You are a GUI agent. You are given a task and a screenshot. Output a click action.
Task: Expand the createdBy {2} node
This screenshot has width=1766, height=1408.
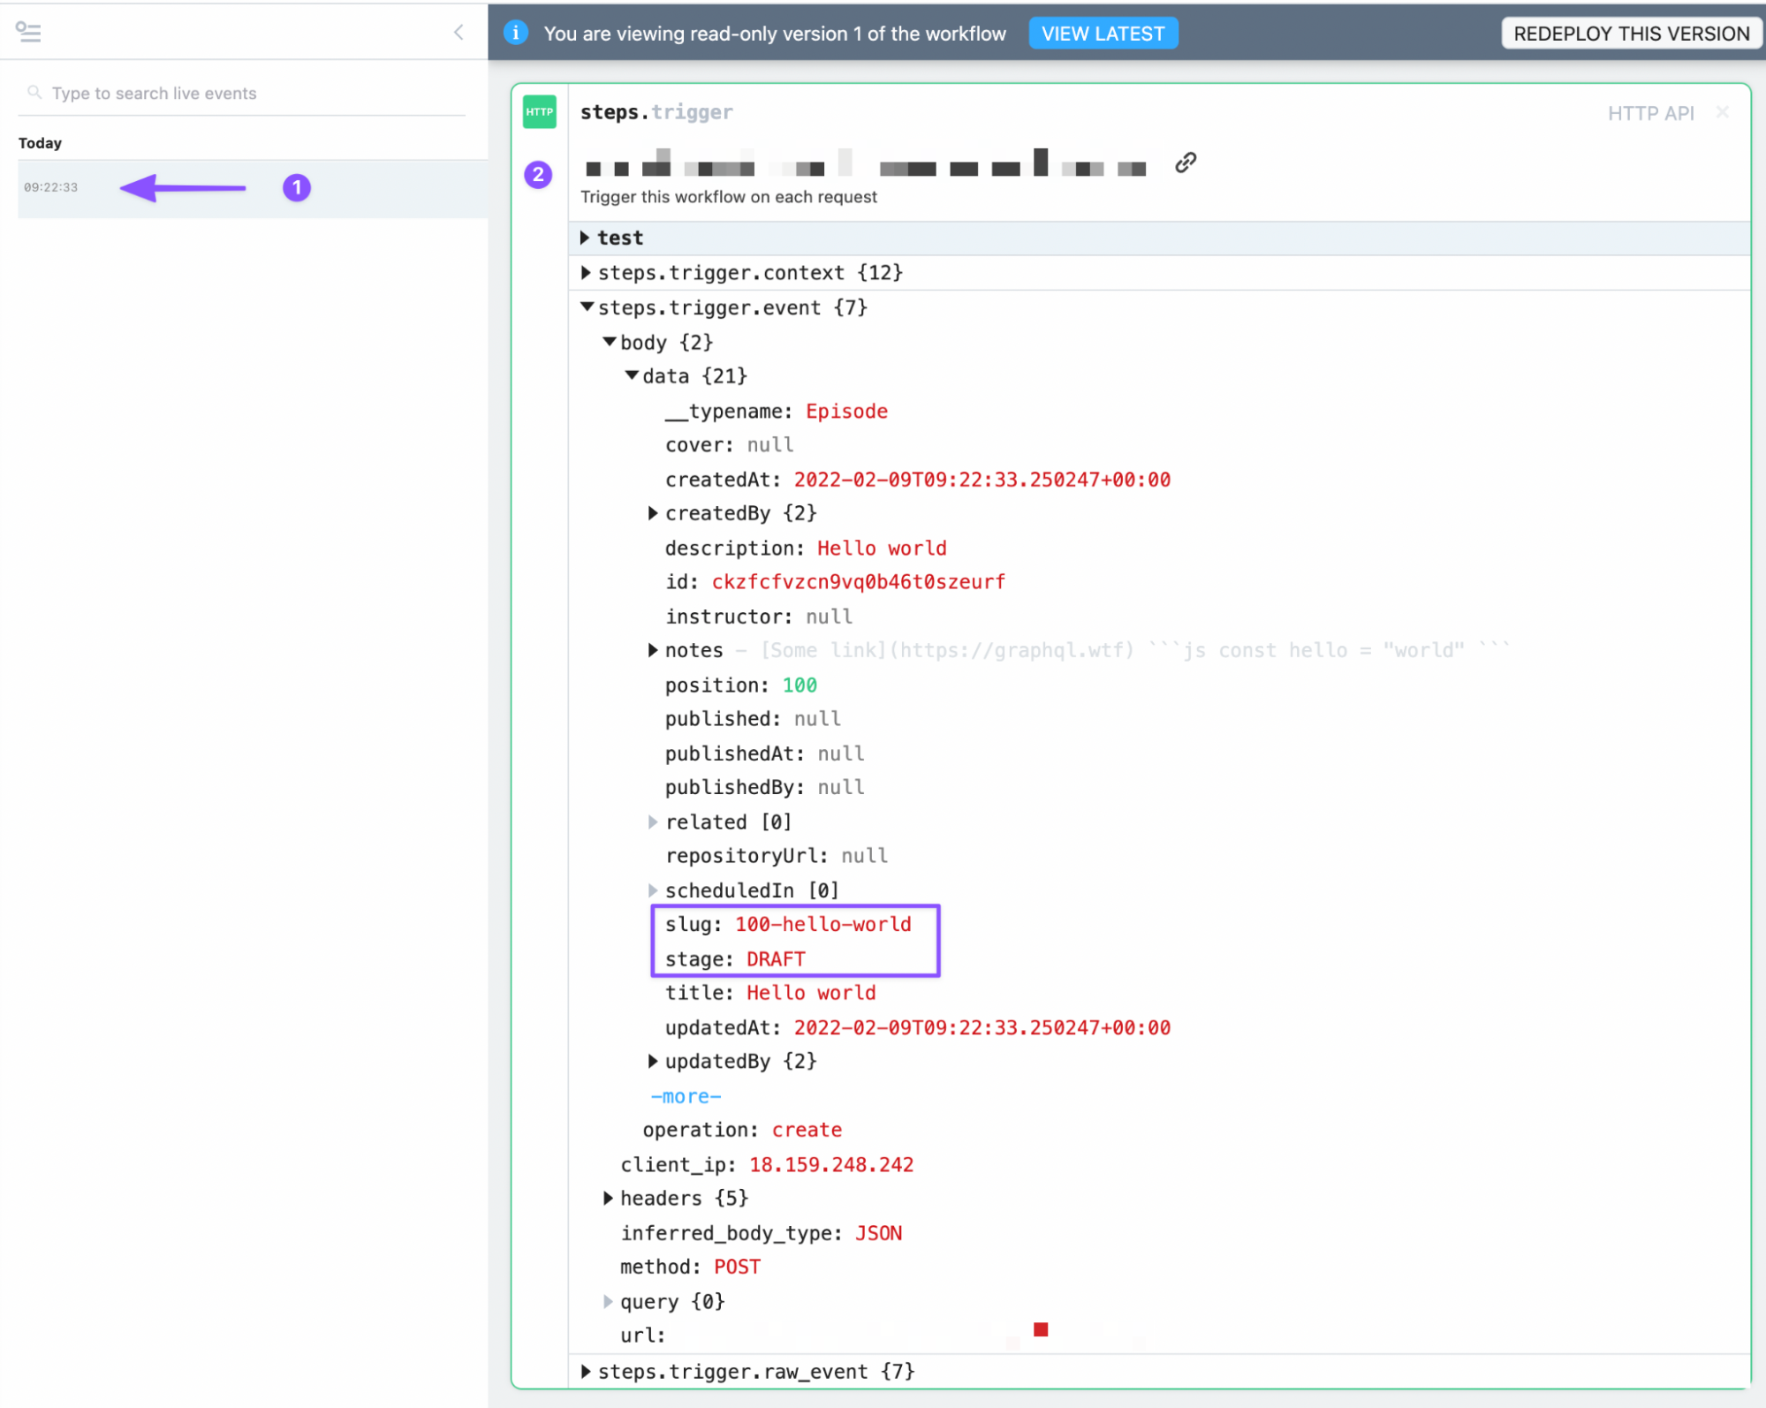[653, 513]
